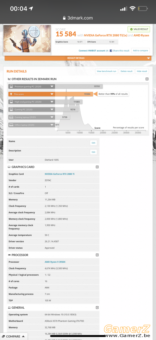The height and width of the screenshot is (340, 156).
Task: Click the Average temperature 50 C value
Action: 47,235
